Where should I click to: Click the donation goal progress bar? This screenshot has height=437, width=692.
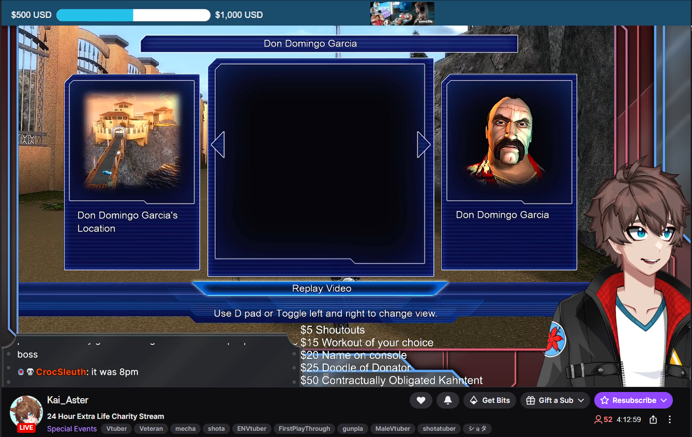pyautogui.click(x=133, y=15)
